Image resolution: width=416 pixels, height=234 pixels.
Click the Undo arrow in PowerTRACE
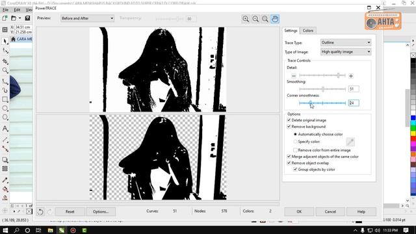point(40,212)
